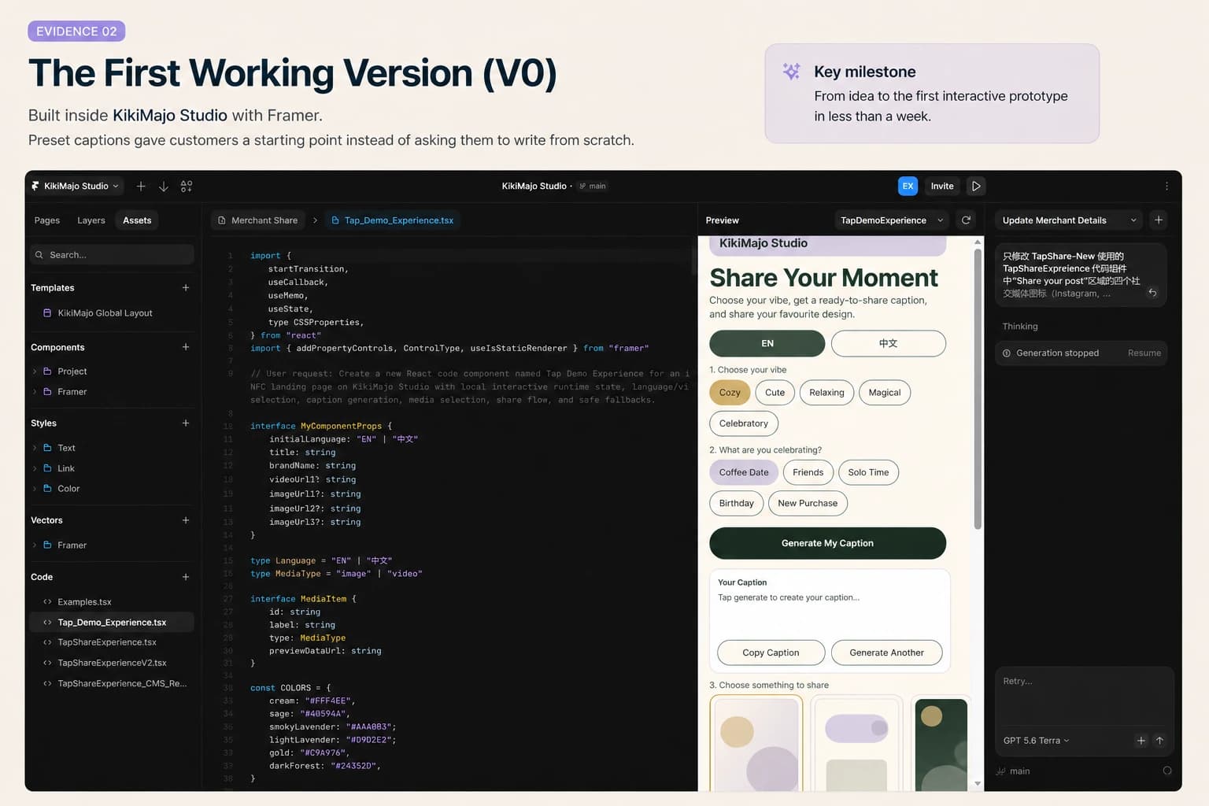
Task: Add a new Vector with plus icon
Action: coord(186,520)
